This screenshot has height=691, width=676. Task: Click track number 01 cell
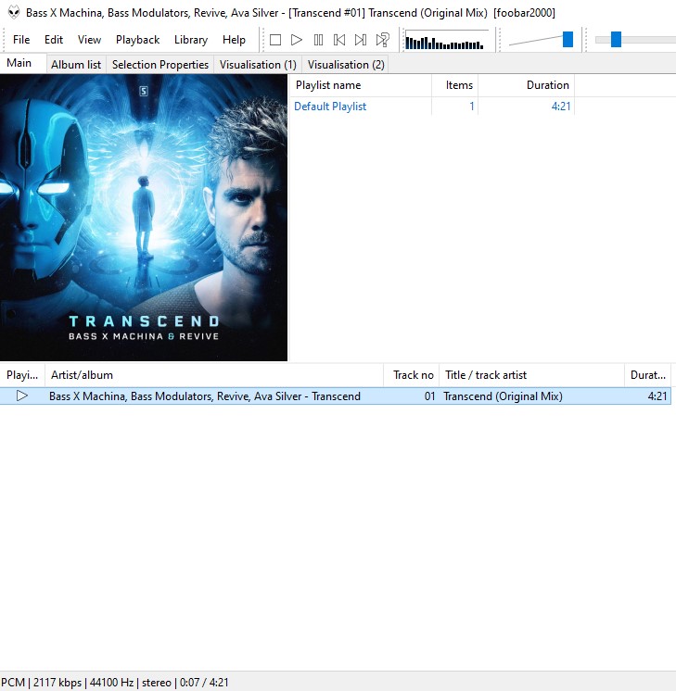pos(429,396)
